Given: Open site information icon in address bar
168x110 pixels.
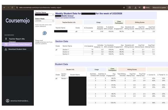Looking at the screenshot, I should click(x=17, y=8).
